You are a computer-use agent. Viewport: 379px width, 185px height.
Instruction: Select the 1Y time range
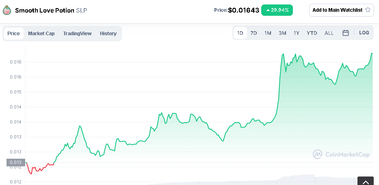click(297, 33)
